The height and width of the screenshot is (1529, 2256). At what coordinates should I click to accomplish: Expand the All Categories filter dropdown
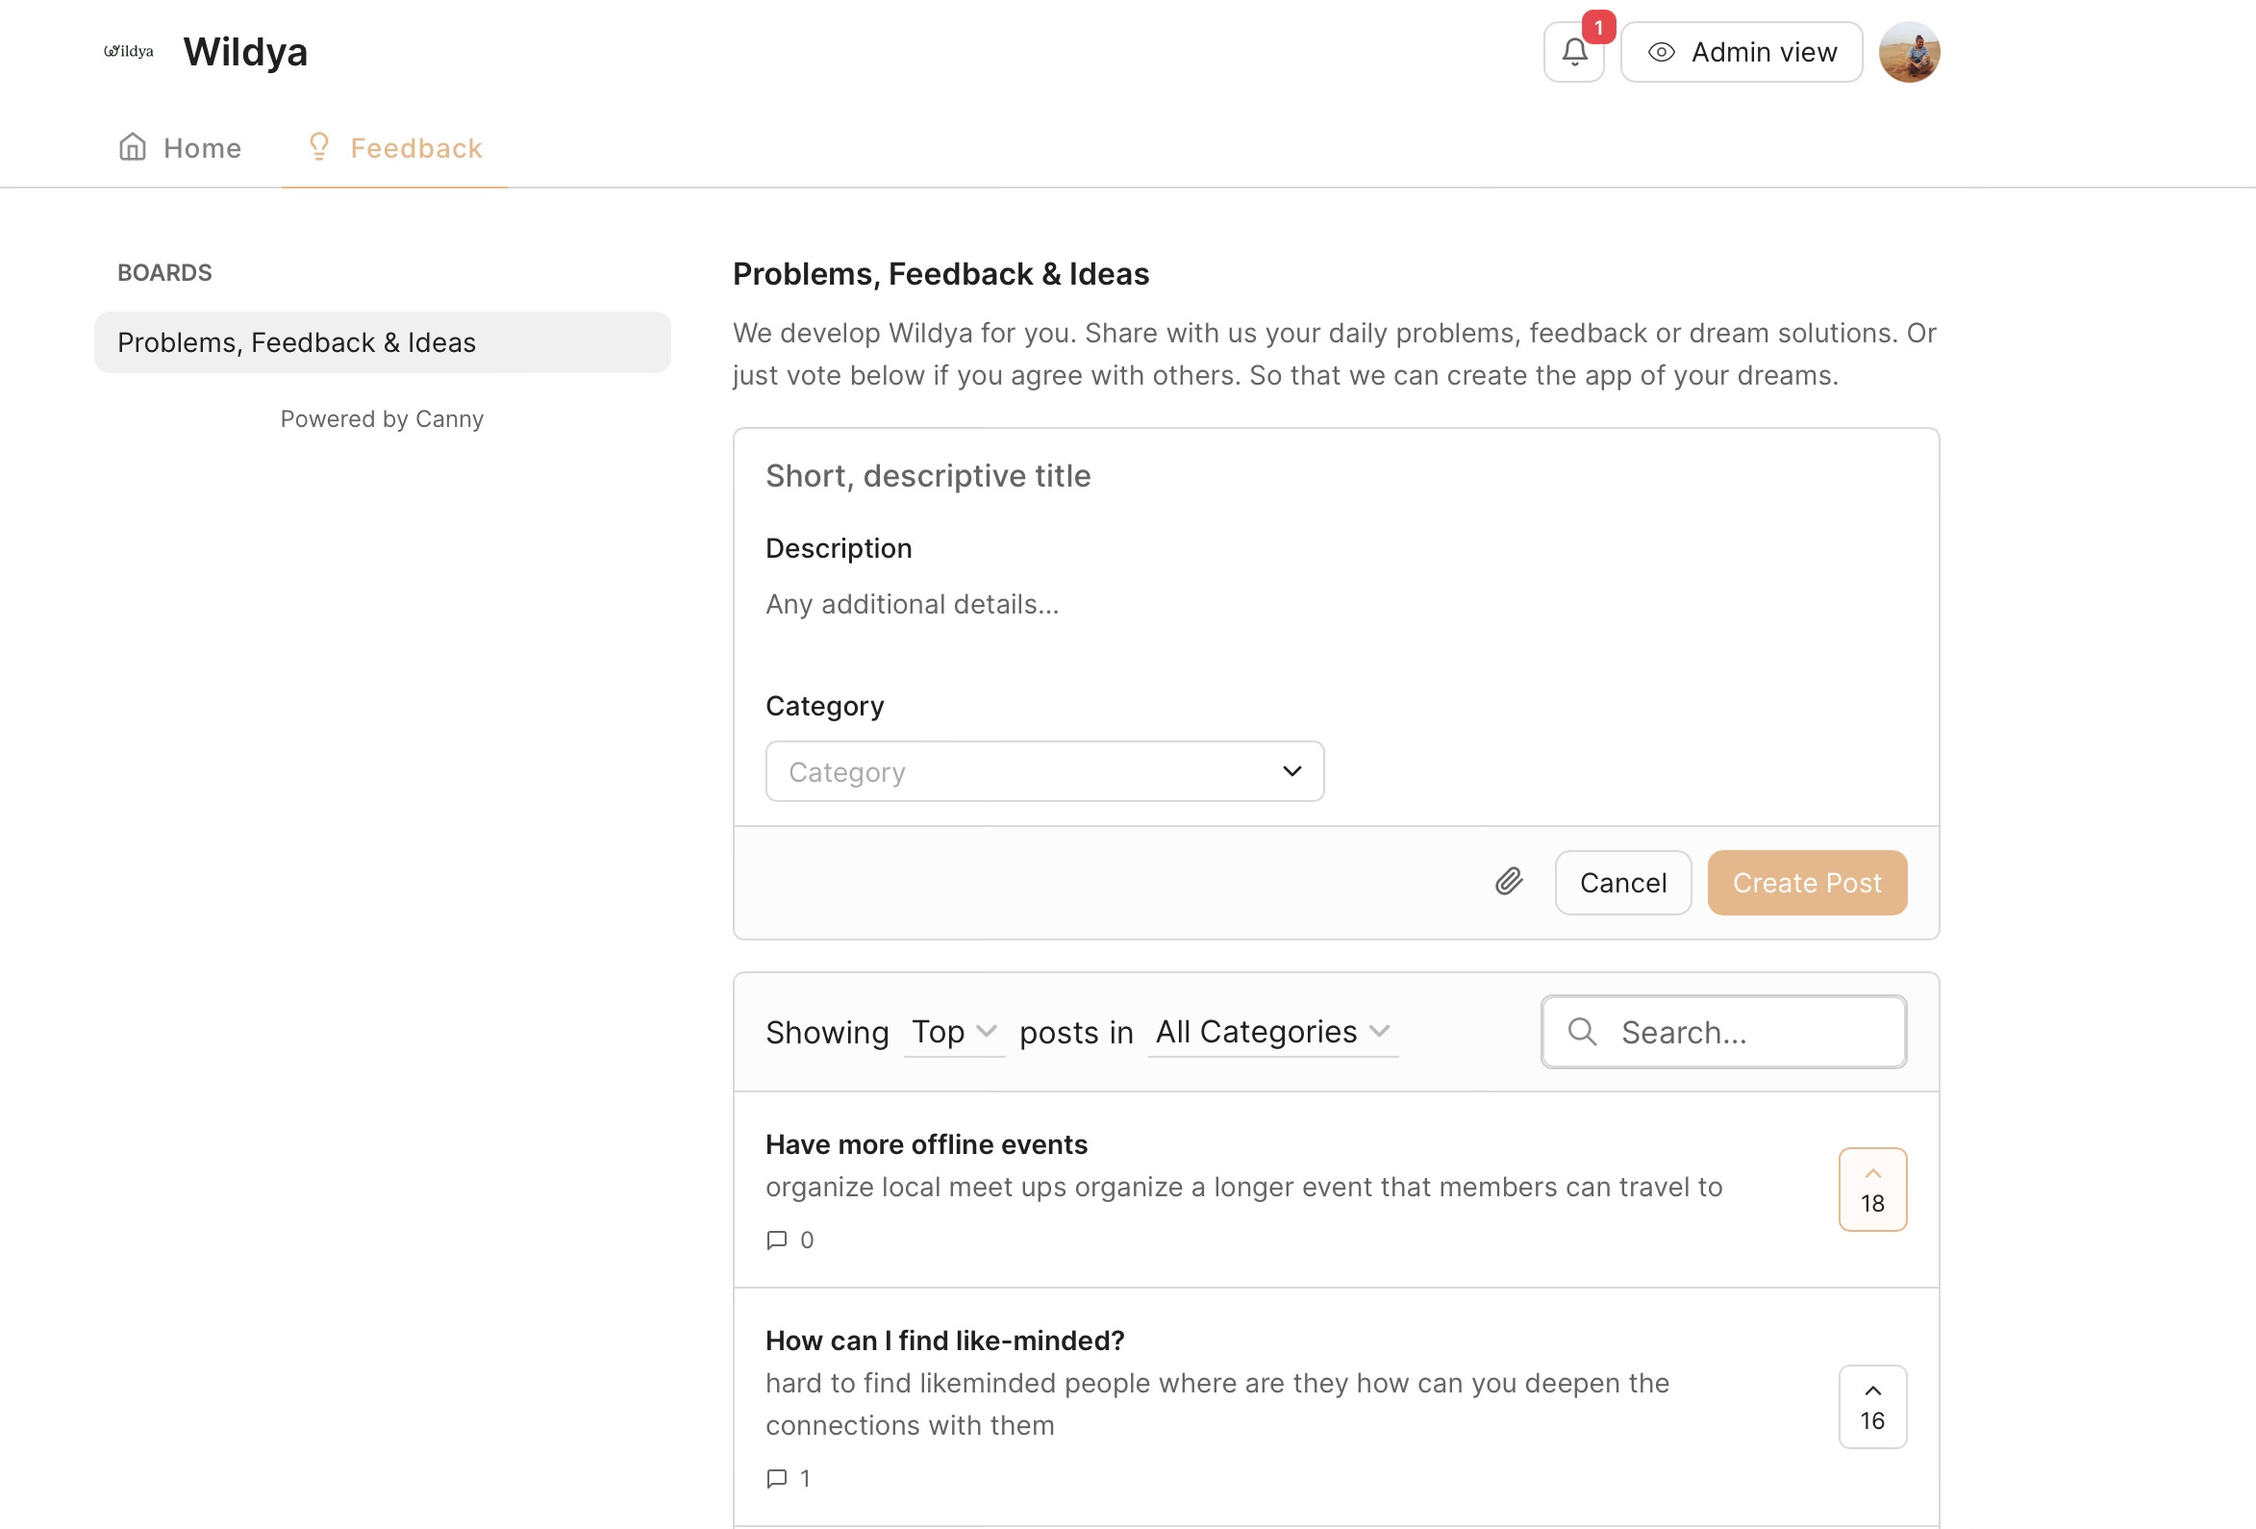coord(1271,1031)
